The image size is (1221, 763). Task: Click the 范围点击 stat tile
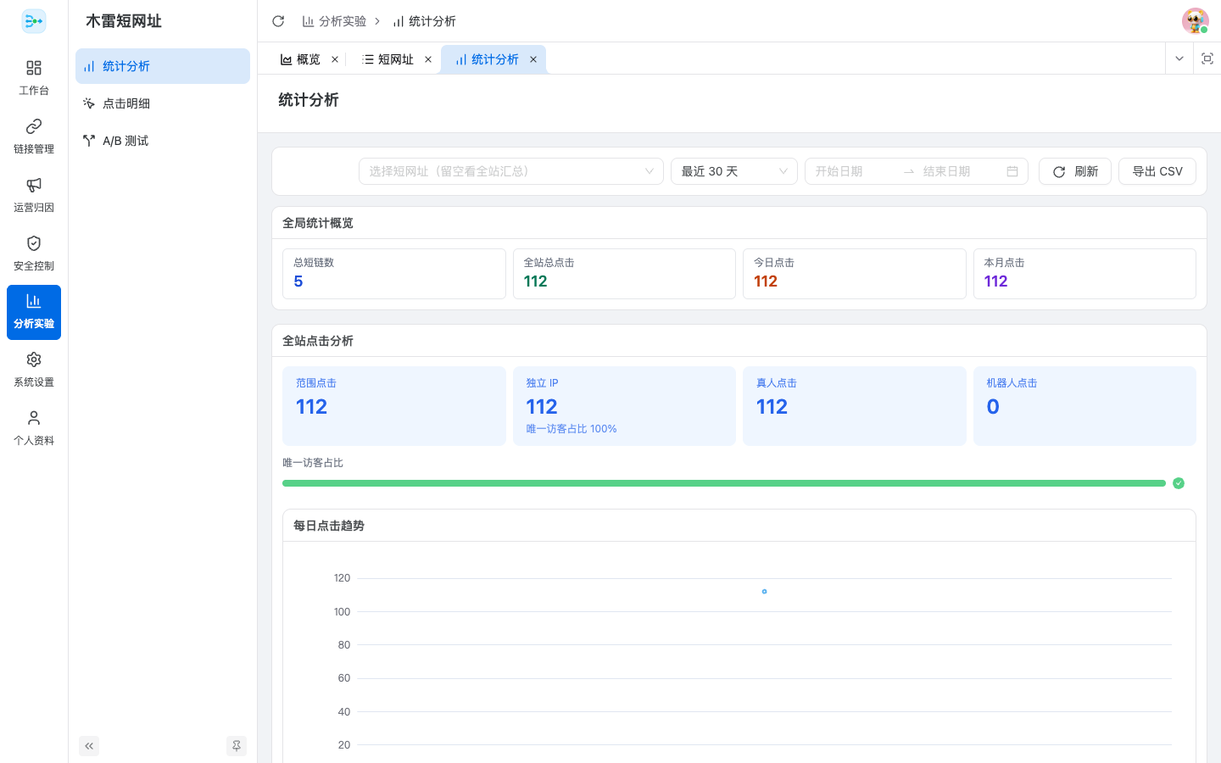pyautogui.click(x=394, y=406)
